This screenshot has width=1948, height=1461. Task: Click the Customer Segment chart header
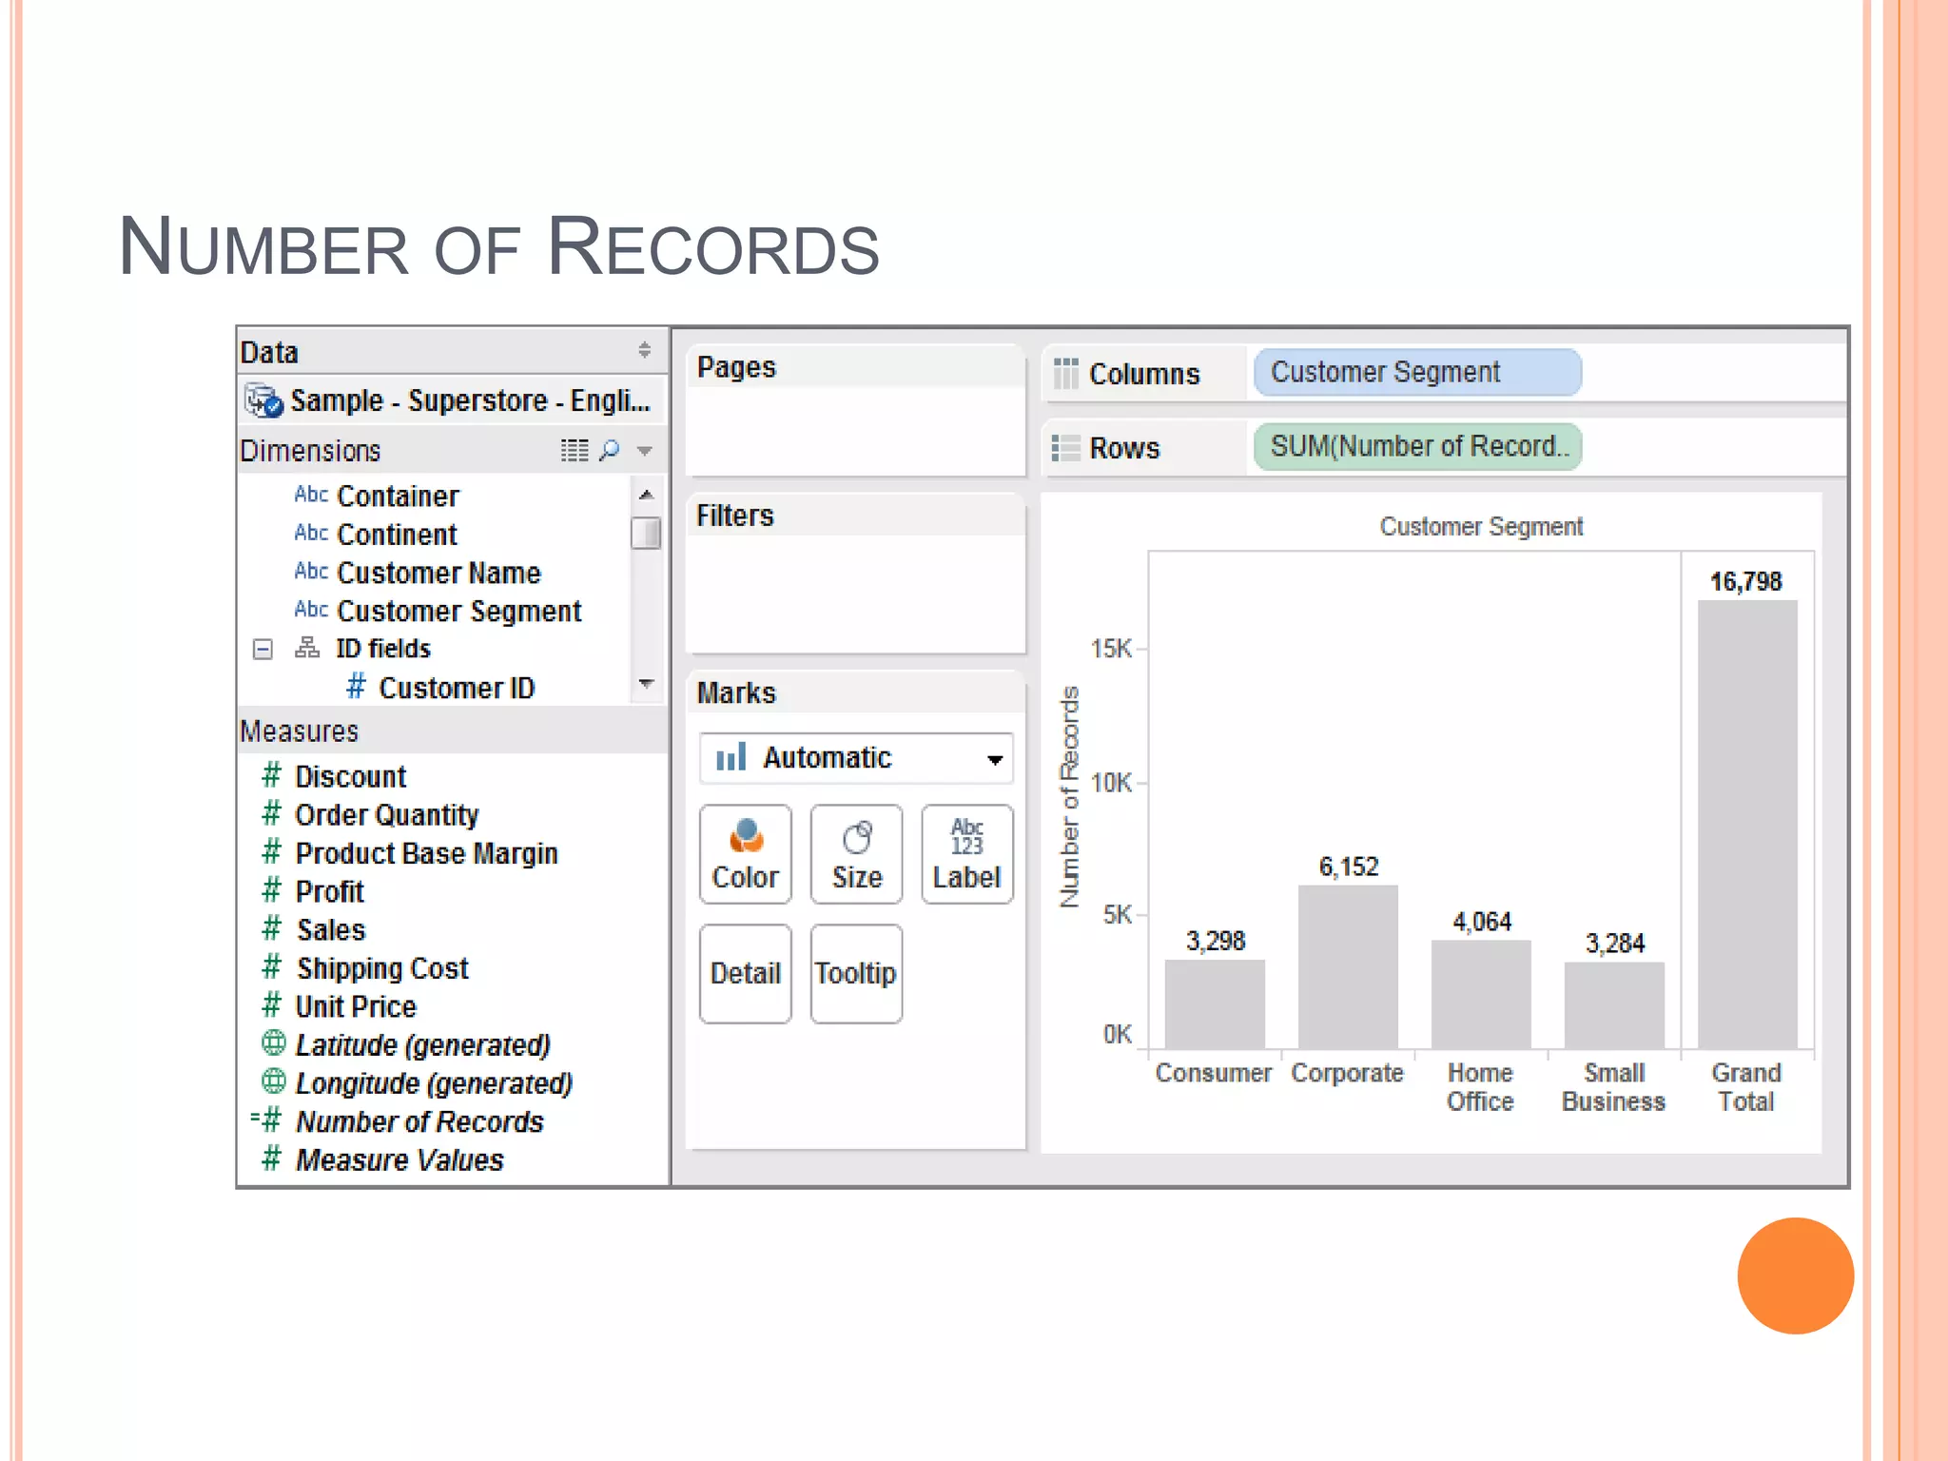(1481, 526)
